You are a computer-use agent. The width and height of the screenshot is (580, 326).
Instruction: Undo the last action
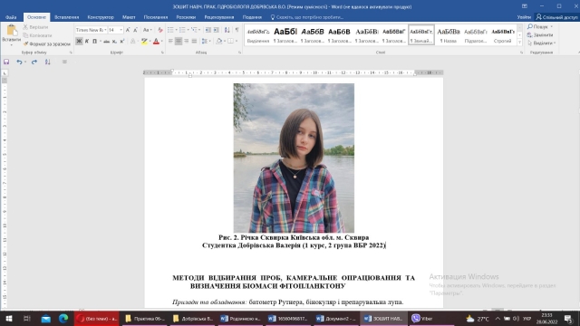[19, 62]
